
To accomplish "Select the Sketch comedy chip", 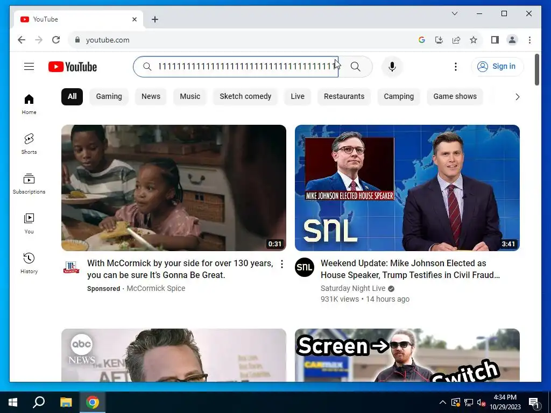I will pos(245,97).
